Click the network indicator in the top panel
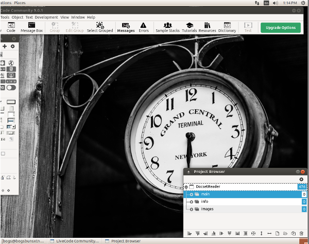 (x=257, y=3)
